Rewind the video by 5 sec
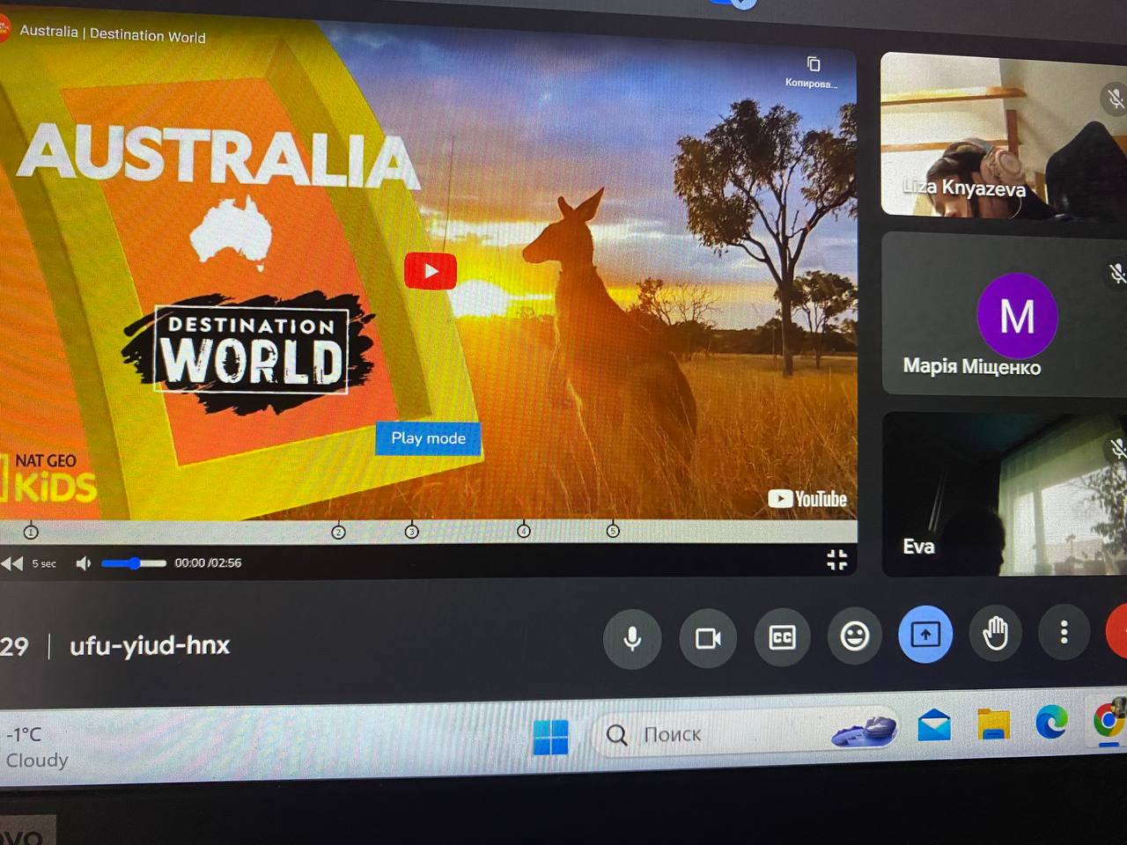The width and height of the screenshot is (1127, 845). click(13, 563)
